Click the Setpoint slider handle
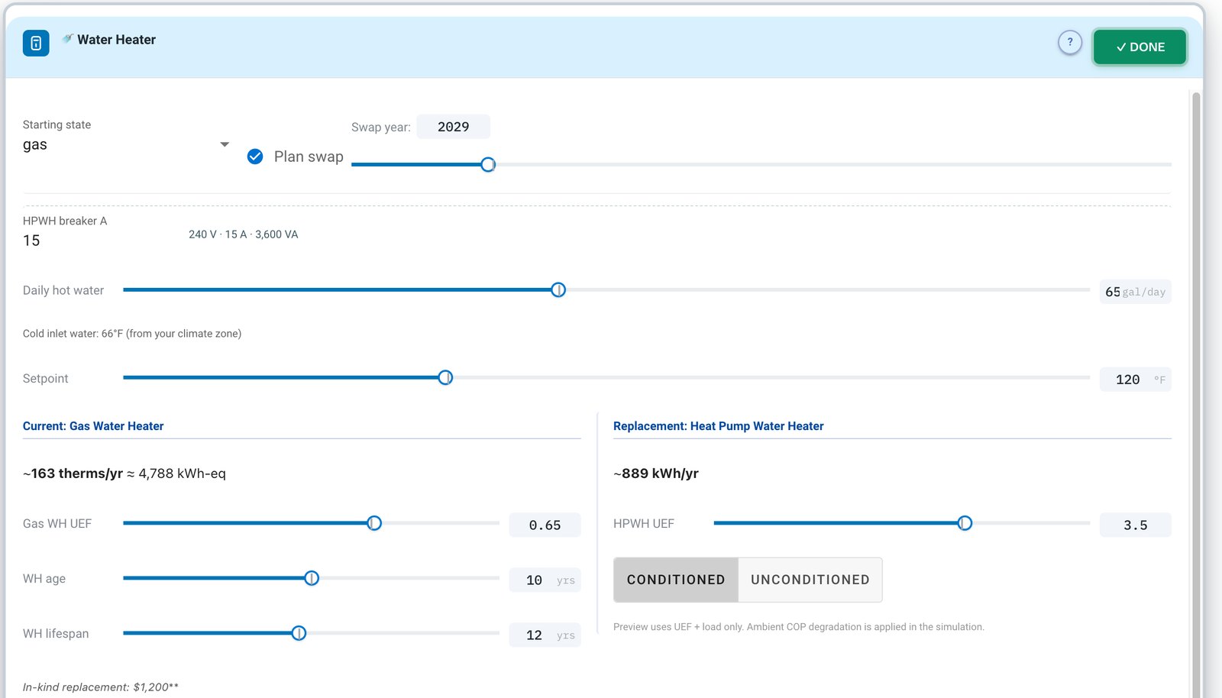Image resolution: width=1222 pixels, height=698 pixels. (x=445, y=377)
